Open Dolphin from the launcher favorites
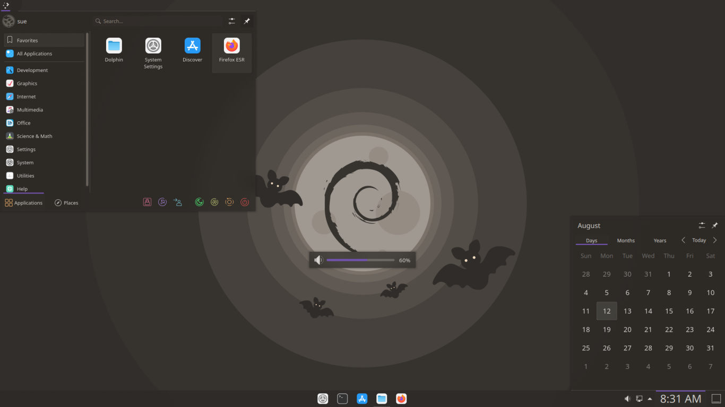Screen dimensions: 725x407 114,51
